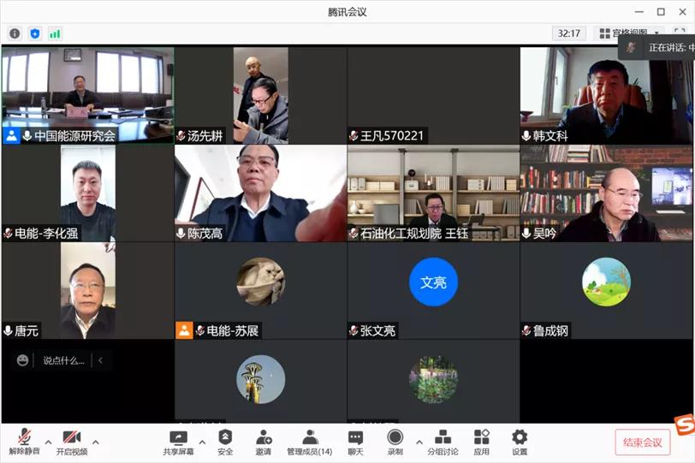Open 分组讨论 breakout rooms

tap(443, 442)
